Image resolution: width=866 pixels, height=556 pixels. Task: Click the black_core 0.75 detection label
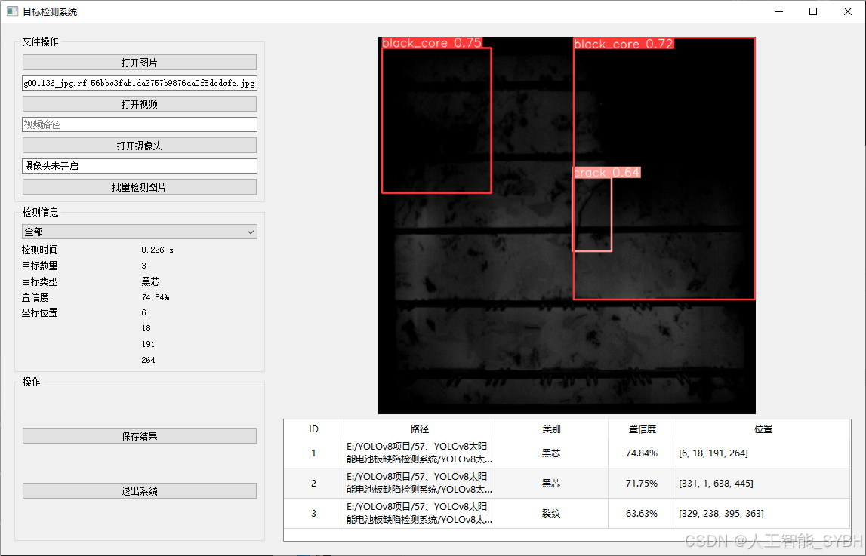pyautogui.click(x=432, y=43)
